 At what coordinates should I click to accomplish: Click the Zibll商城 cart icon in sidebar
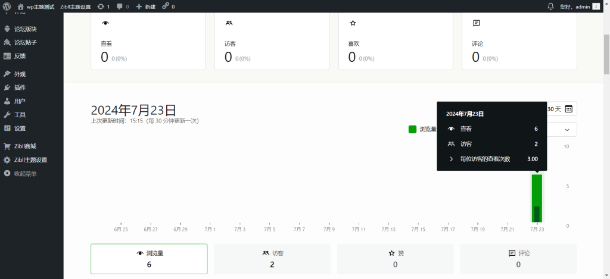pyautogui.click(x=7, y=146)
